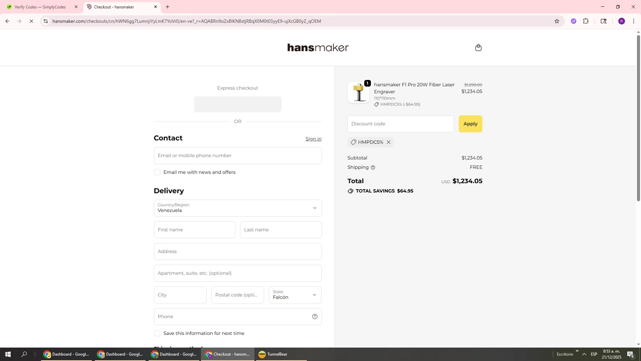Click the laser engraver product thumbnail
641x361 pixels.
pos(359,92)
